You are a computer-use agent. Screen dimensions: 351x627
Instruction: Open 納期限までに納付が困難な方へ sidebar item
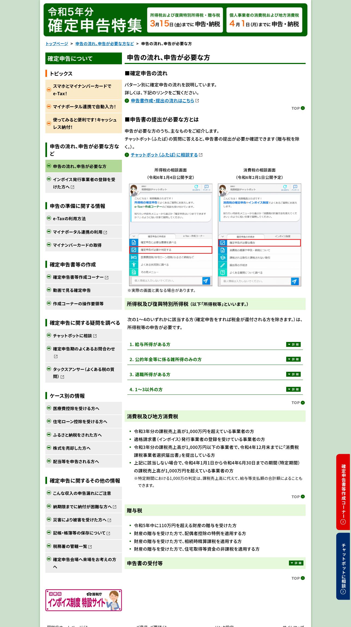[x=84, y=507]
